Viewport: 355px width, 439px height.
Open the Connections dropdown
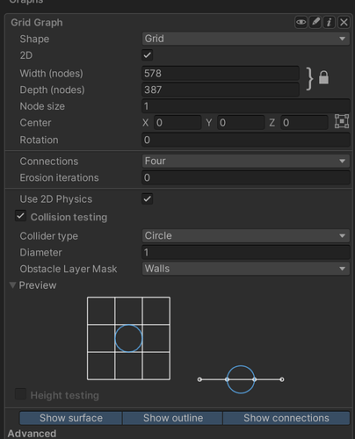246,161
